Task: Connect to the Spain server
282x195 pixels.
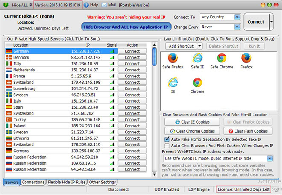Action: [x=132, y=107]
